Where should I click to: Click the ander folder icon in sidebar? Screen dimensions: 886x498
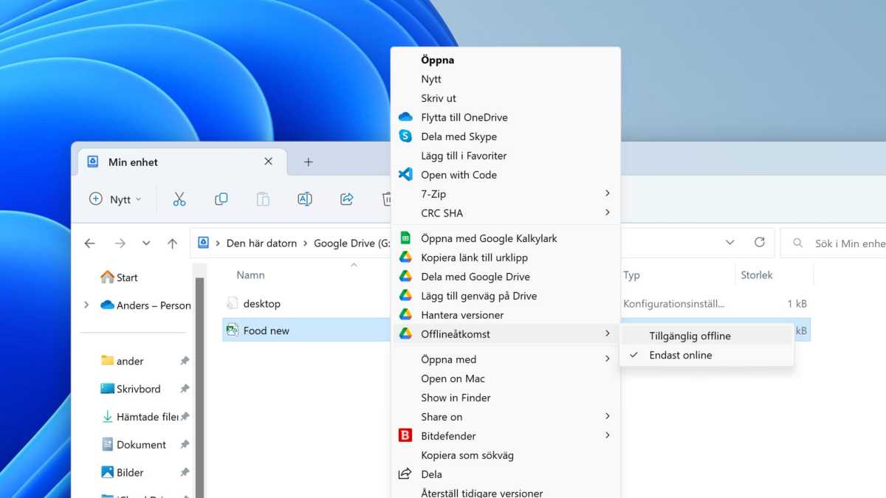[107, 361]
